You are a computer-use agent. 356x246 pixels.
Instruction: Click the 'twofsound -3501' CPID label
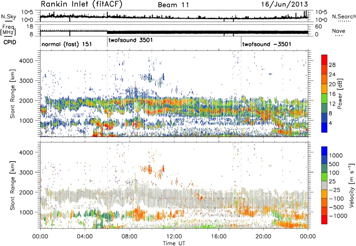point(267,44)
